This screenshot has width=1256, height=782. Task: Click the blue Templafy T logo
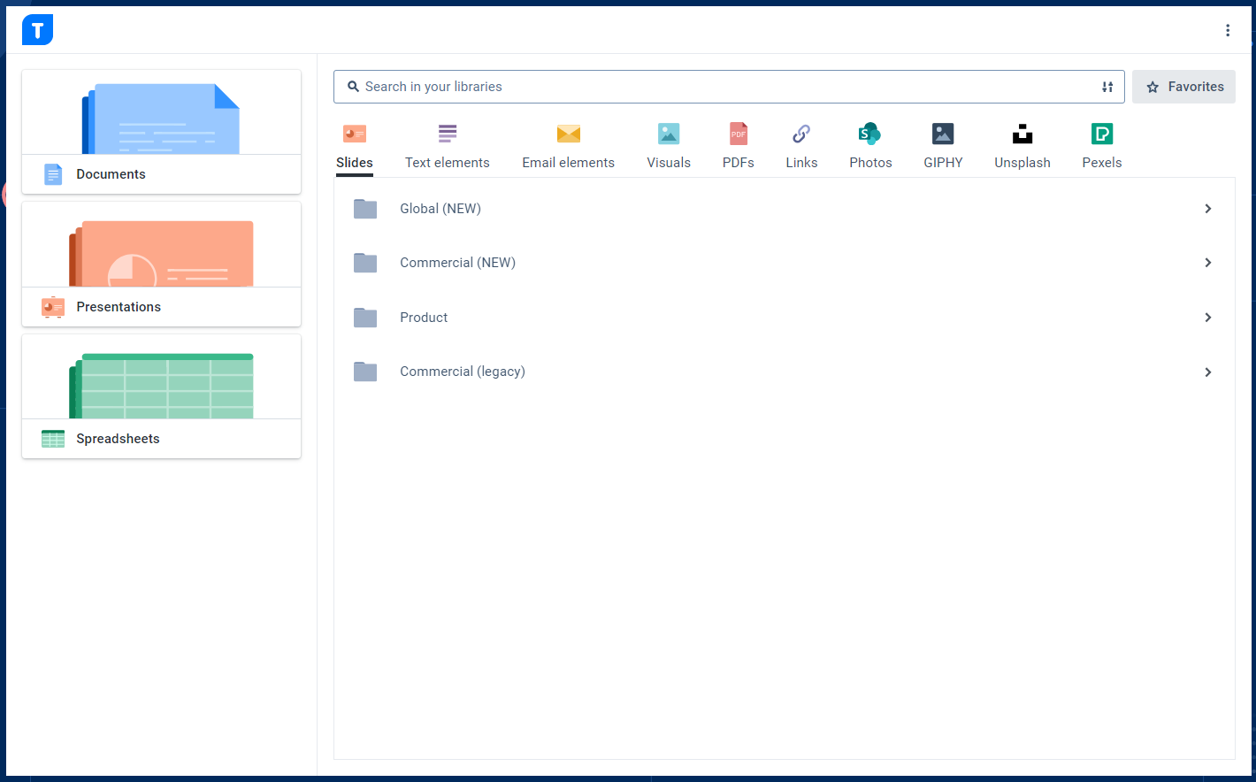pos(37,30)
